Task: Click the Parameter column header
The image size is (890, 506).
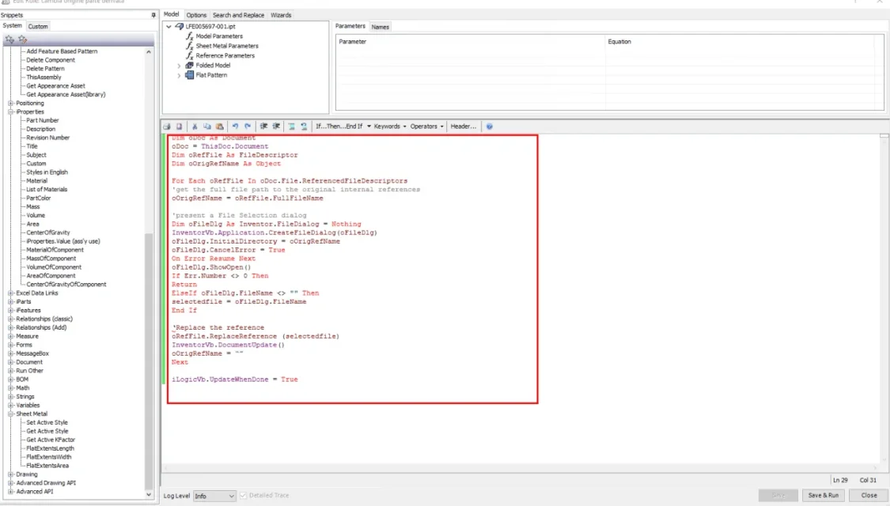Action: click(x=471, y=41)
